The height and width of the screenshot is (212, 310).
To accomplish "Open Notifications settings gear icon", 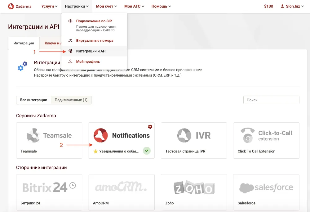I will point(150,127).
